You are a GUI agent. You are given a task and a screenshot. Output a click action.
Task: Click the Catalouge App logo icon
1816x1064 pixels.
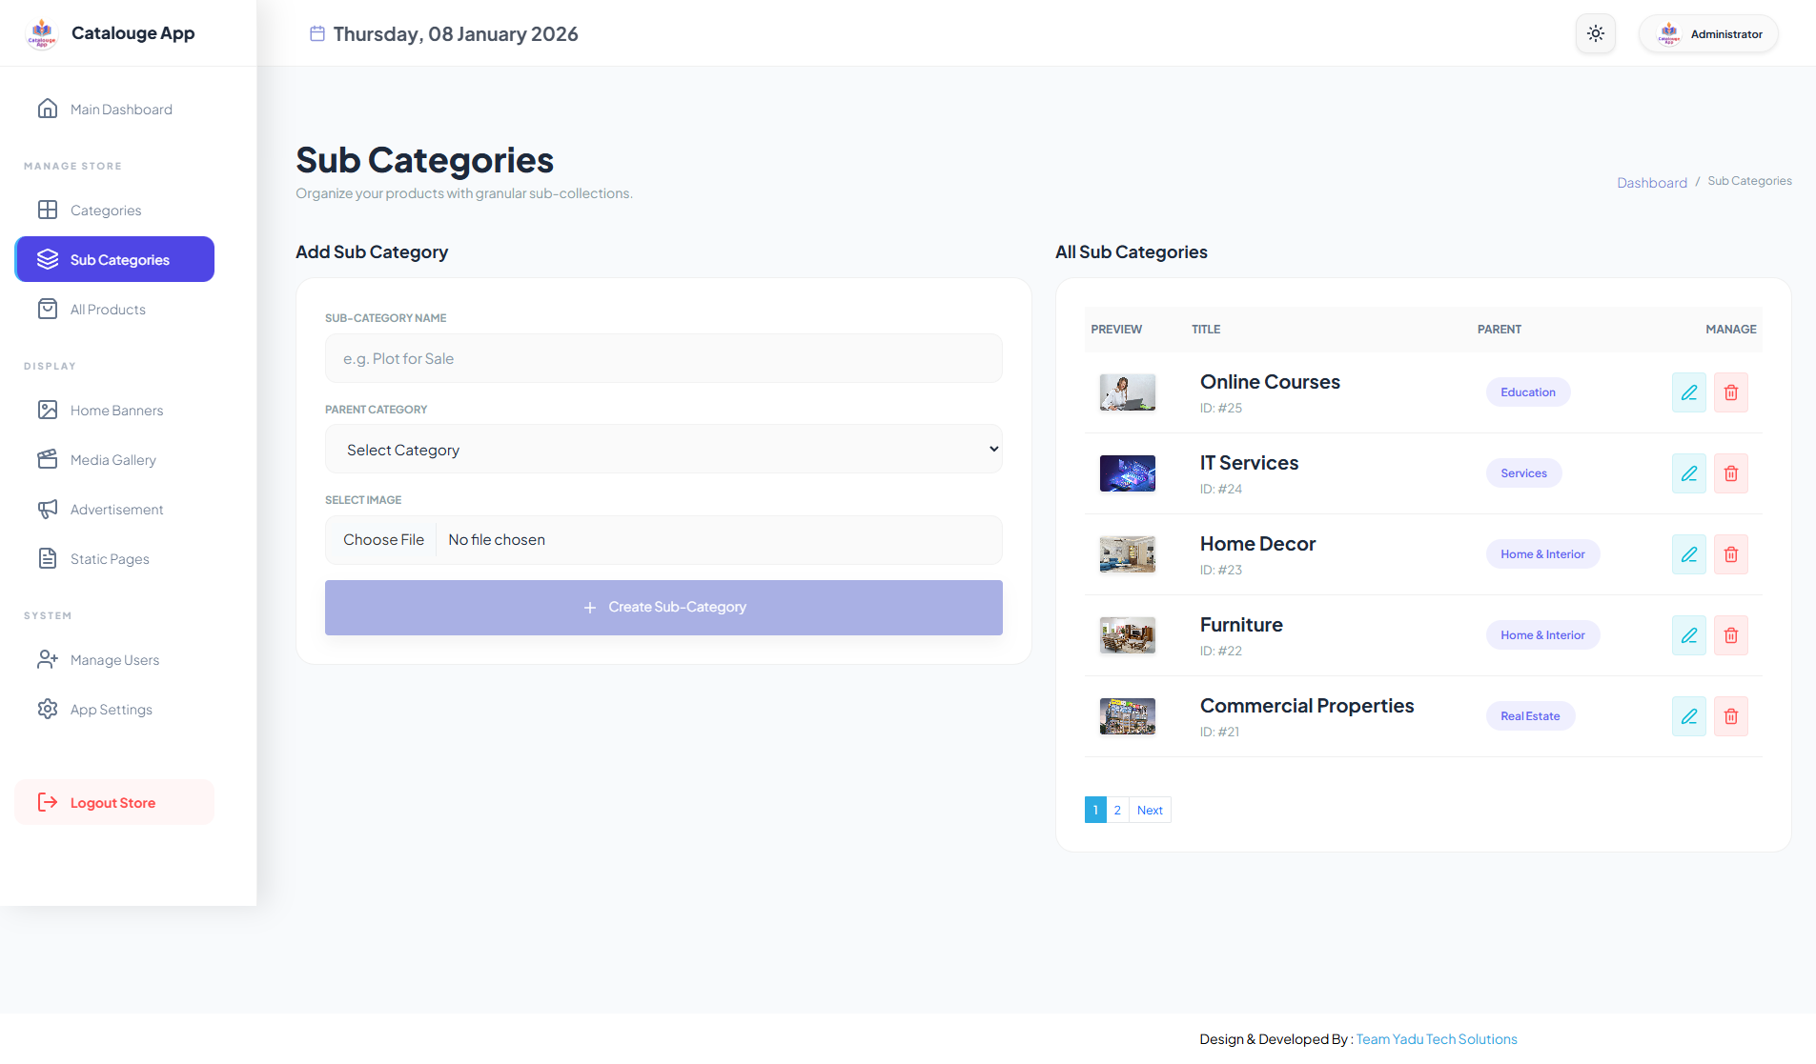[42, 33]
